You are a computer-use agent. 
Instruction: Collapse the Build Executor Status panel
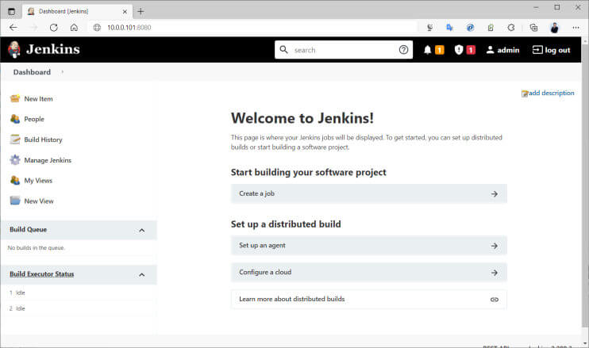coord(141,275)
